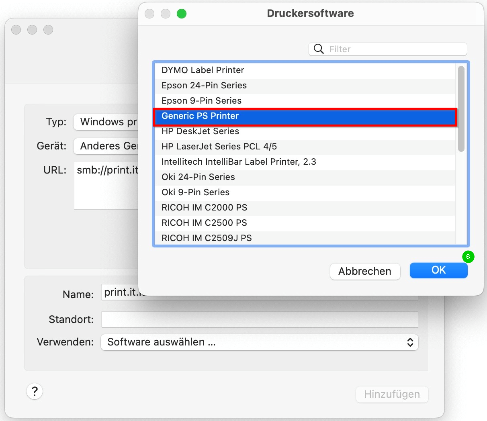
Task: Open the Verwenden software dropdown
Action: tap(259, 342)
